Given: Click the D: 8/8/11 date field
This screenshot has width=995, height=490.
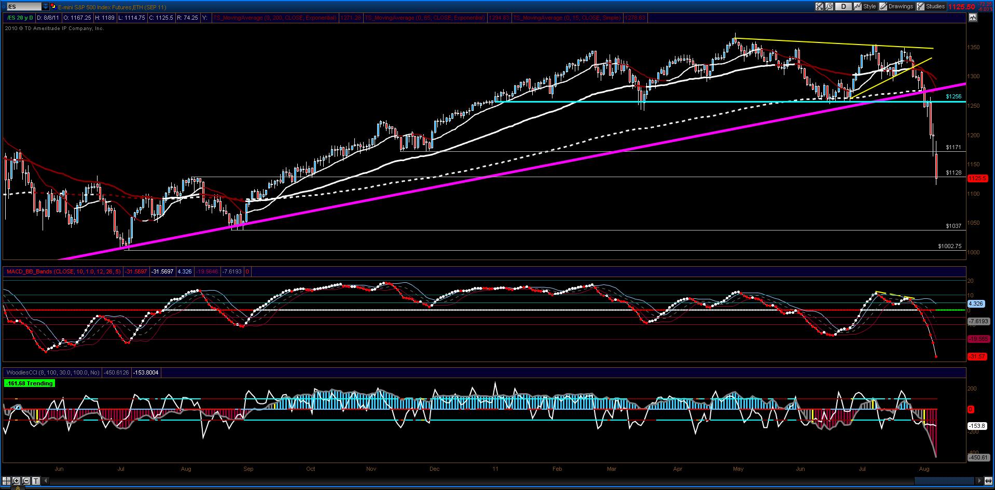Looking at the screenshot, I should coord(48,18).
